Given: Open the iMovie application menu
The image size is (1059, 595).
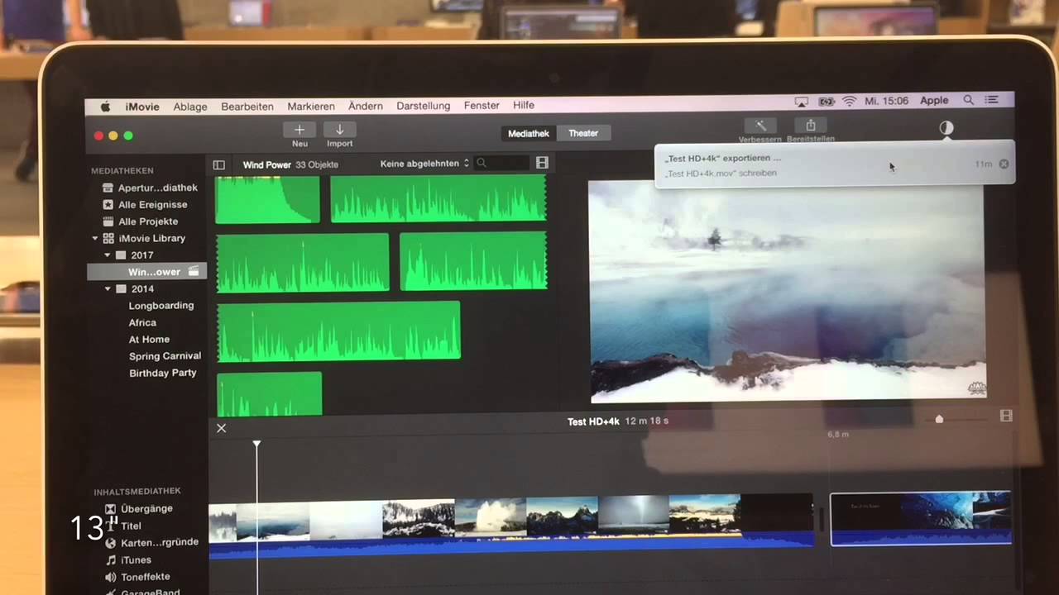Looking at the screenshot, I should pos(142,107).
